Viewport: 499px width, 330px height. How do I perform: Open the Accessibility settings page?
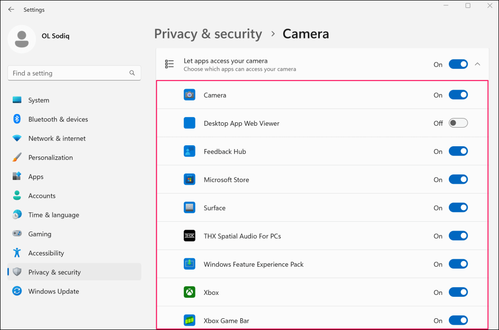(x=46, y=253)
